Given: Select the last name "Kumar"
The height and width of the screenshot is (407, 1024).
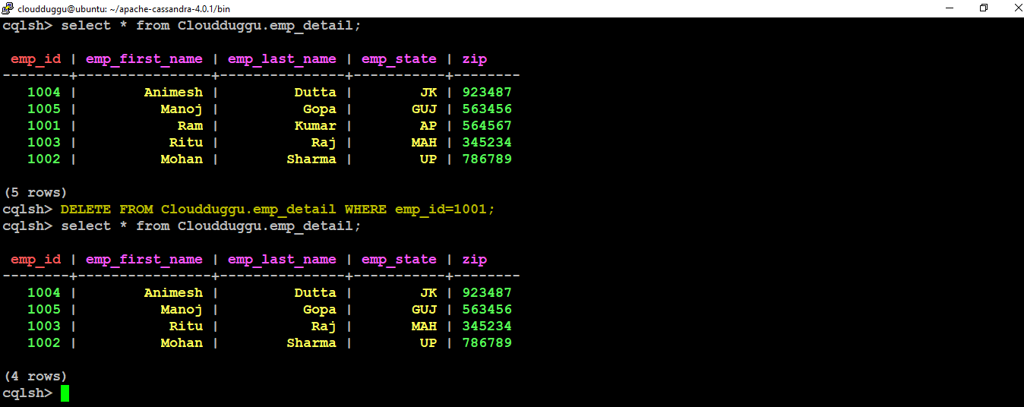Looking at the screenshot, I should click(315, 126).
